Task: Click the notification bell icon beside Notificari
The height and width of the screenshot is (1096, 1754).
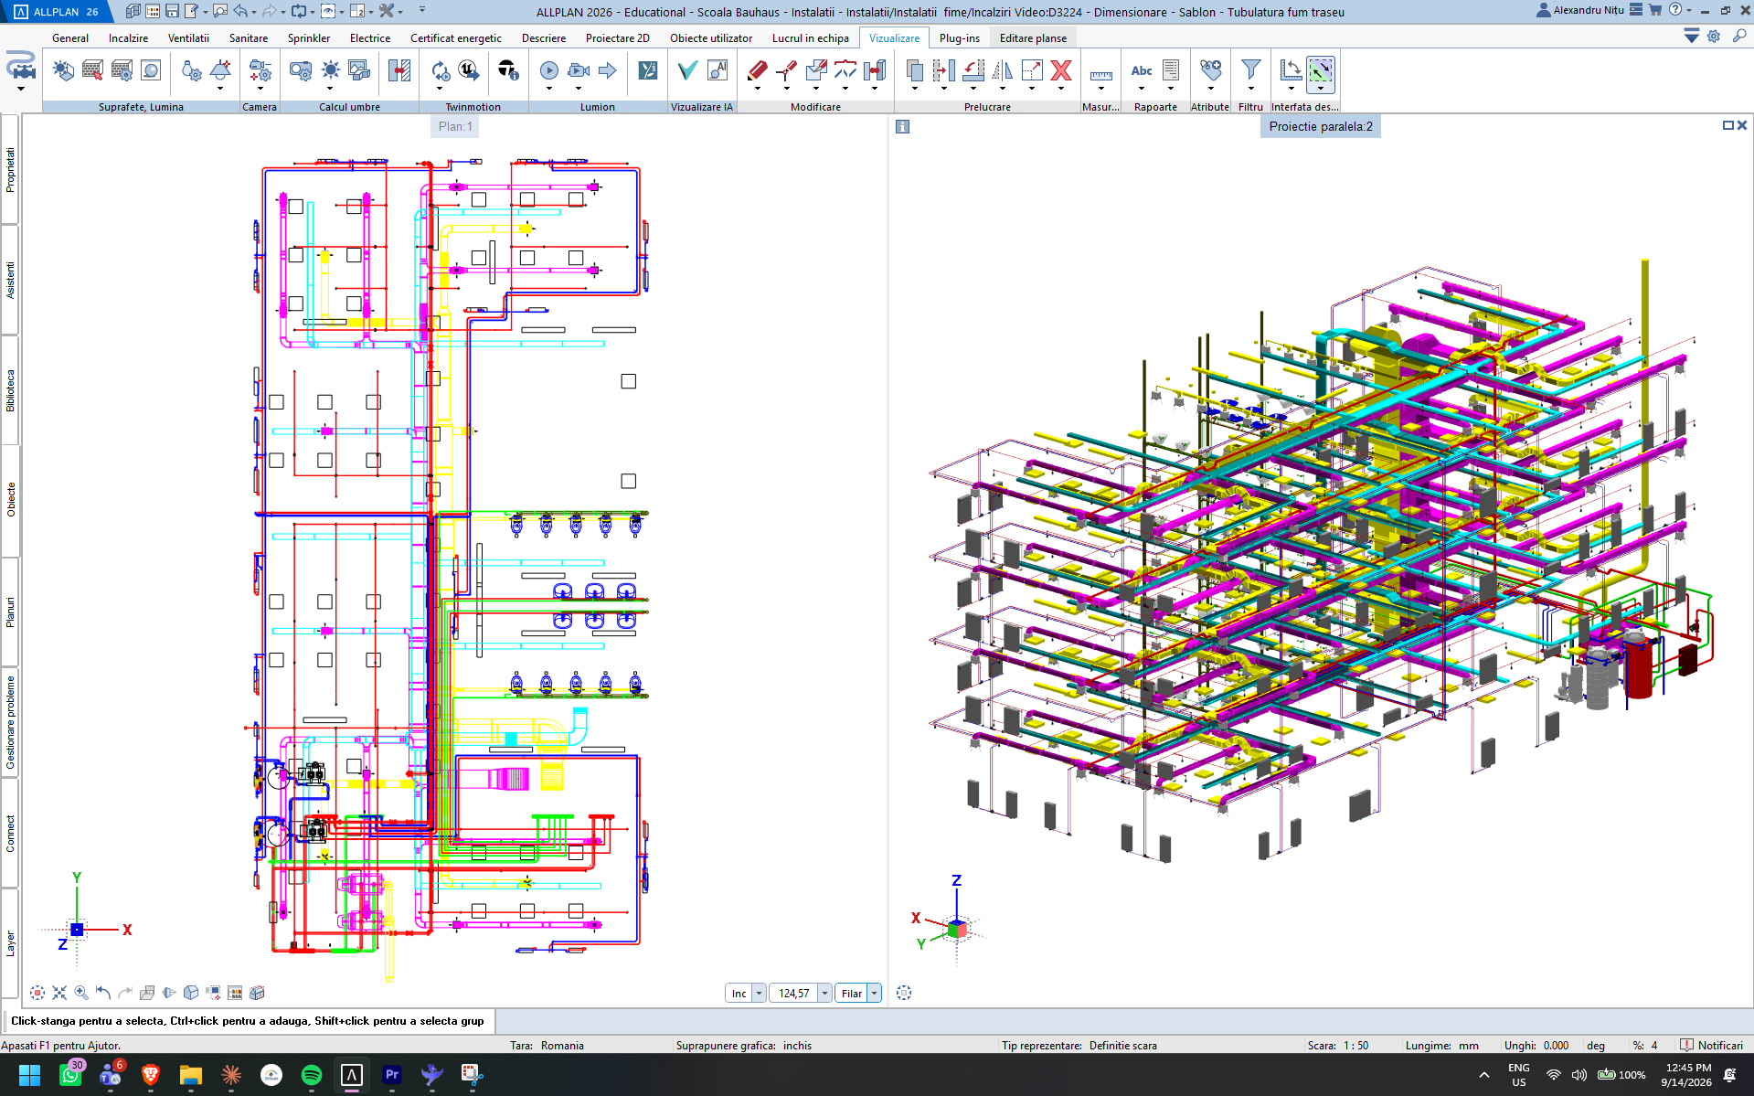Action: tap(1686, 1045)
